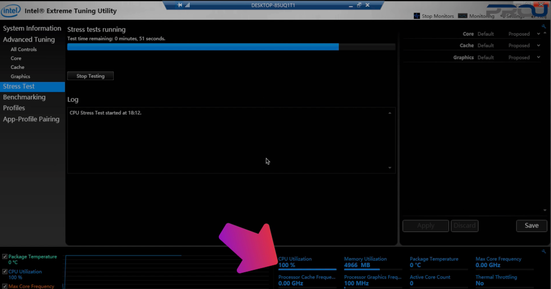Image resolution: width=551 pixels, height=289 pixels.
Task: Select Core under Advanced Tuning
Action: click(x=16, y=58)
